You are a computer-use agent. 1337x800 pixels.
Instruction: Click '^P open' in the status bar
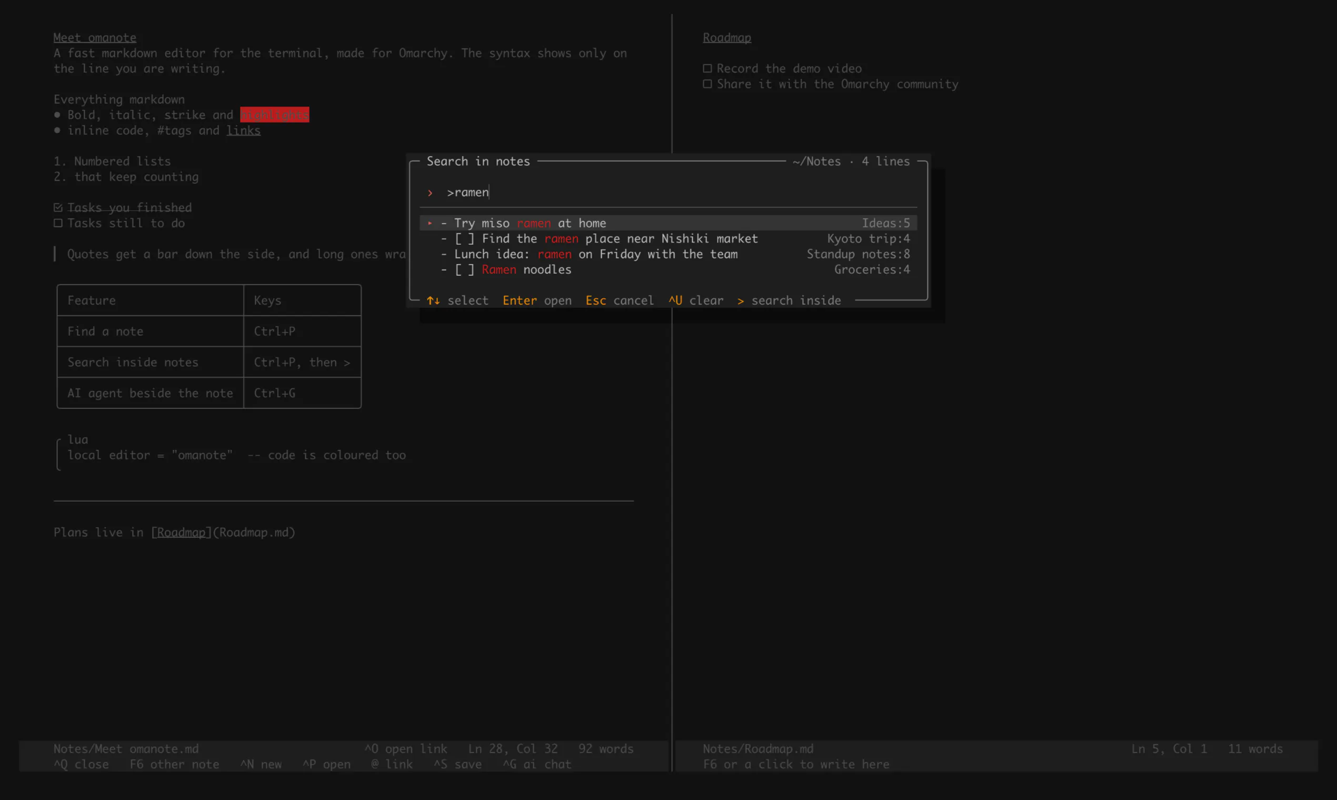point(326,764)
